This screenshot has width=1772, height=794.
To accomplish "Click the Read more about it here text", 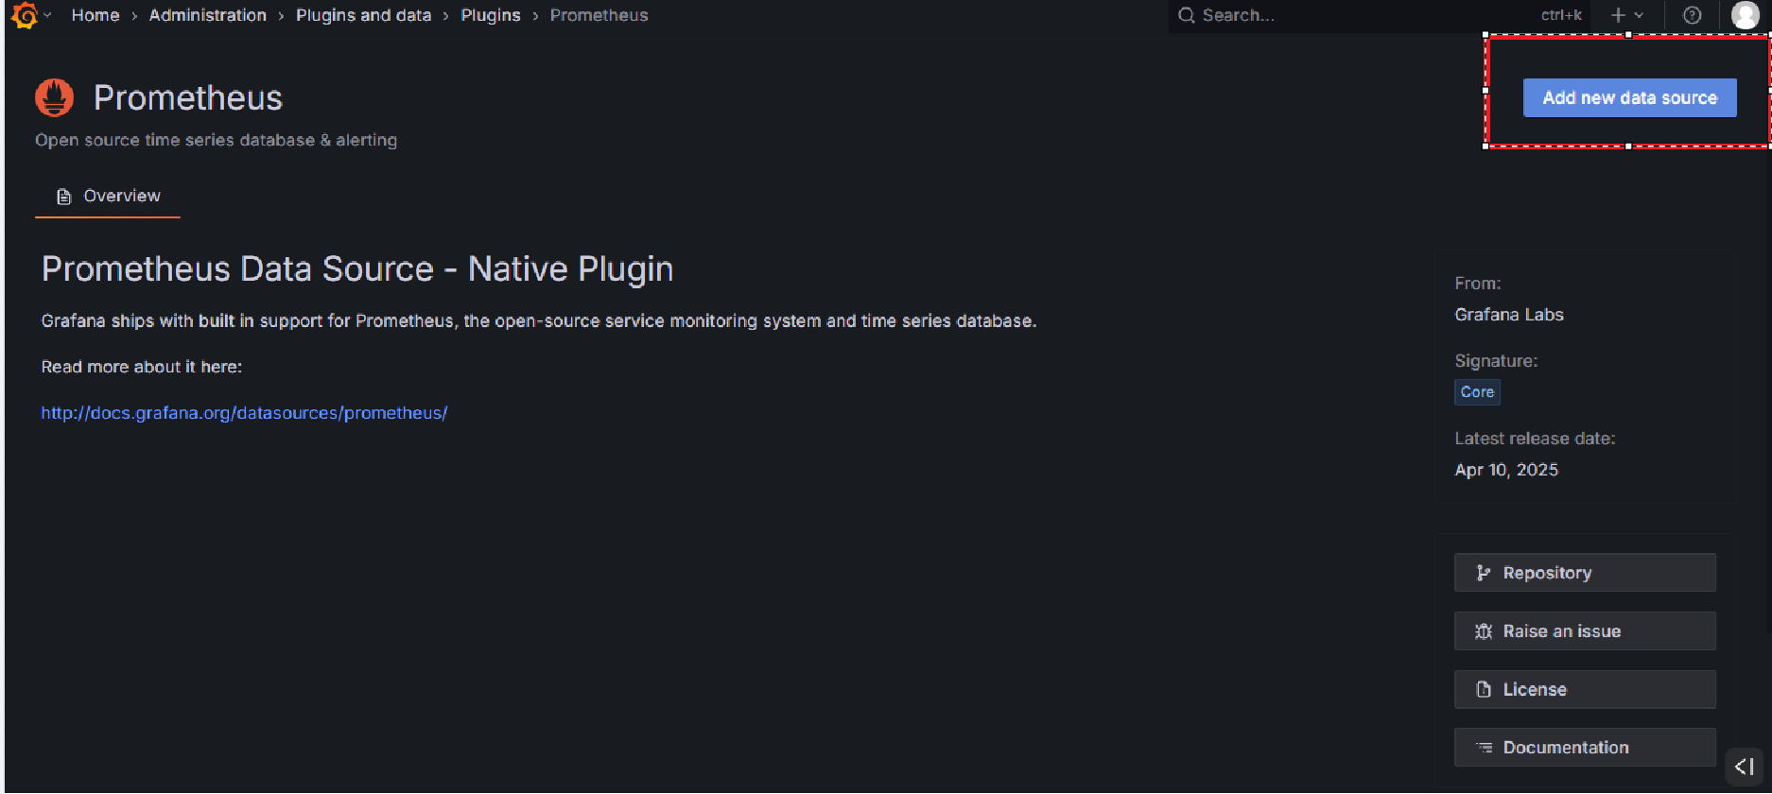I will 142,367.
